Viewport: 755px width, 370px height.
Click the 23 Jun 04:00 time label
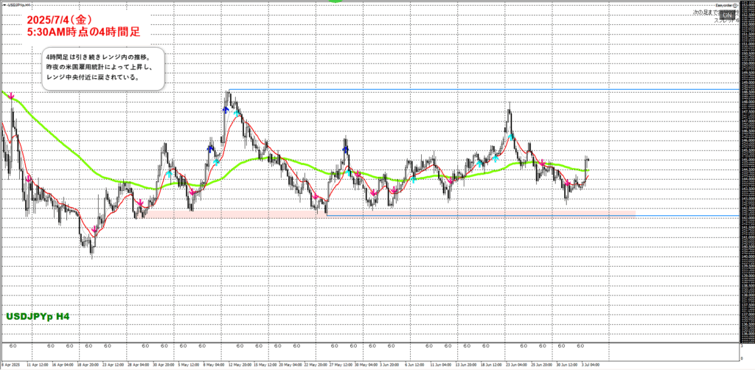tap(517, 365)
